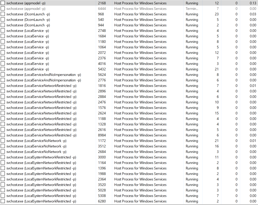Select svchost.exe (appmodel -p) name in first row
The width and height of the screenshot is (258, 205).
coord(26,3)
